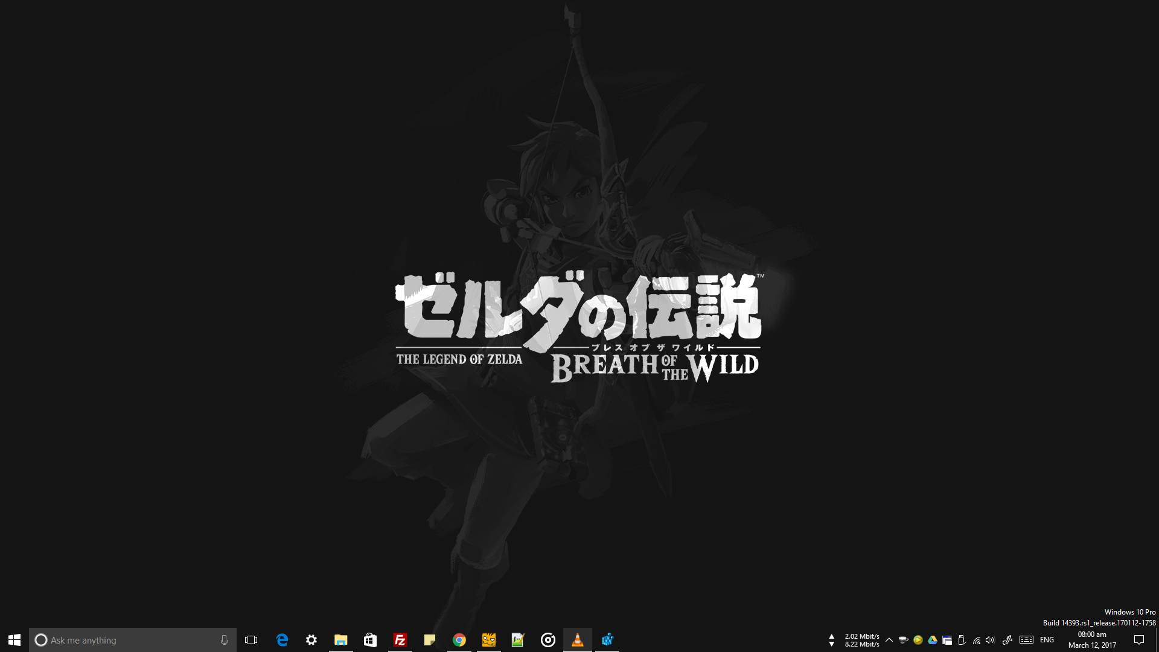Open the Windows Store app
Screen dimensions: 1159x652
point(370,640)
